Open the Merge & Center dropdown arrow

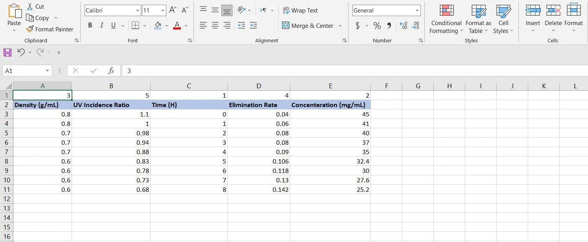pos(340,26)
